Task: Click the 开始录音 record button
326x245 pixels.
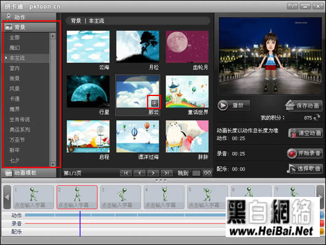Action: coord(304,153)
